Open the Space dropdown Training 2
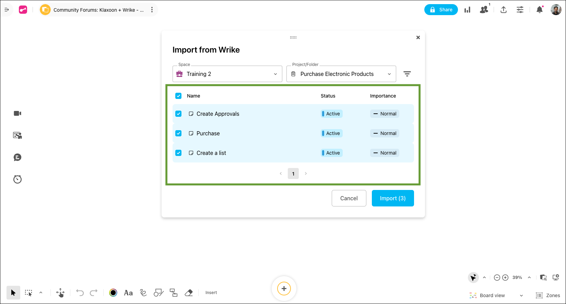Image resolution: width=566 pixels, height=304 pixels. (227, 74)
